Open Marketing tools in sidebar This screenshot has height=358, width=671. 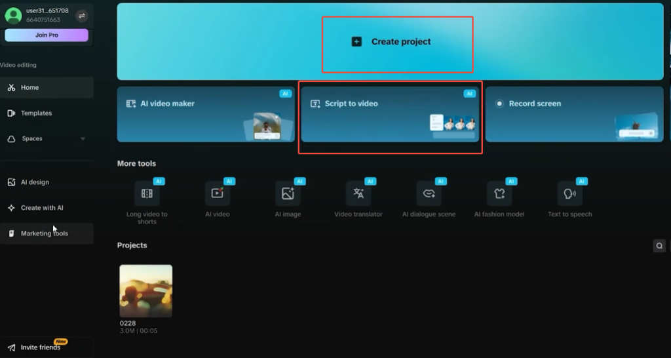[x=47, y=233]
